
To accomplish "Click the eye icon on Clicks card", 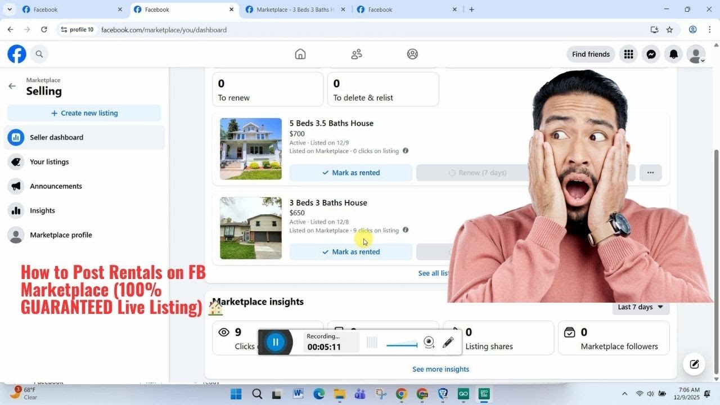I will tap(224, 332).
